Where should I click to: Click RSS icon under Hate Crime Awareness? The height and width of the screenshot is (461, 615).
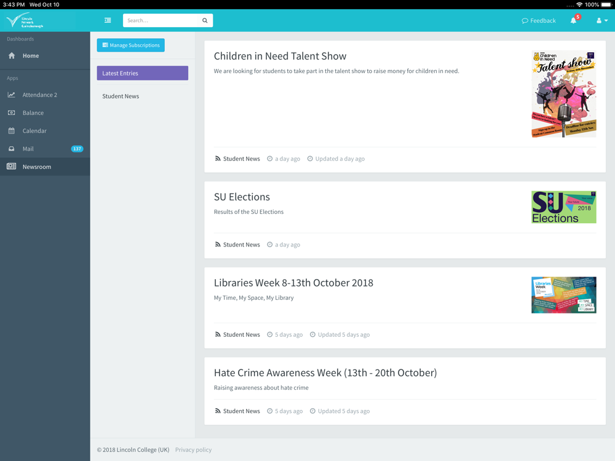click(x=218, y=411)
